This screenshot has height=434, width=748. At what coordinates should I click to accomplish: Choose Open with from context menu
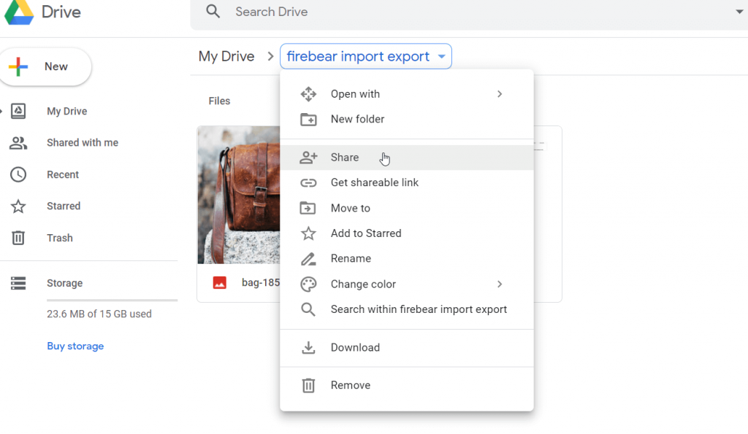click(x=406, y=94)
